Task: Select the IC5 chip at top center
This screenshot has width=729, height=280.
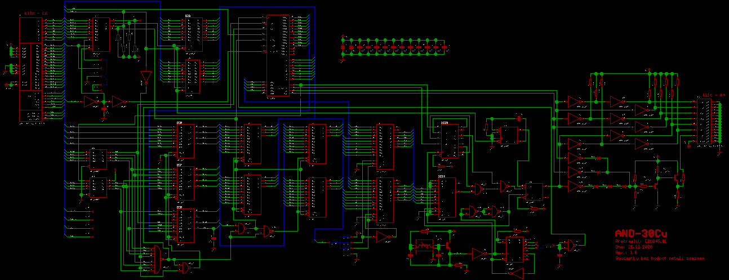Action: (x=194, y=34)
